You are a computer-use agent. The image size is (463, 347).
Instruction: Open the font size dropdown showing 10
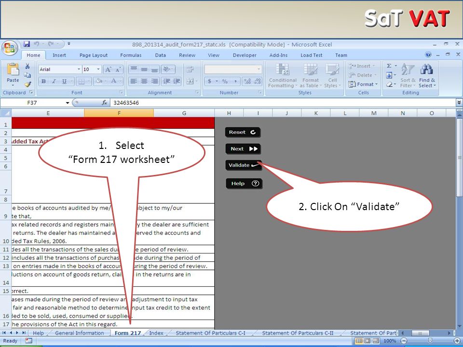(x=98, y=69)
